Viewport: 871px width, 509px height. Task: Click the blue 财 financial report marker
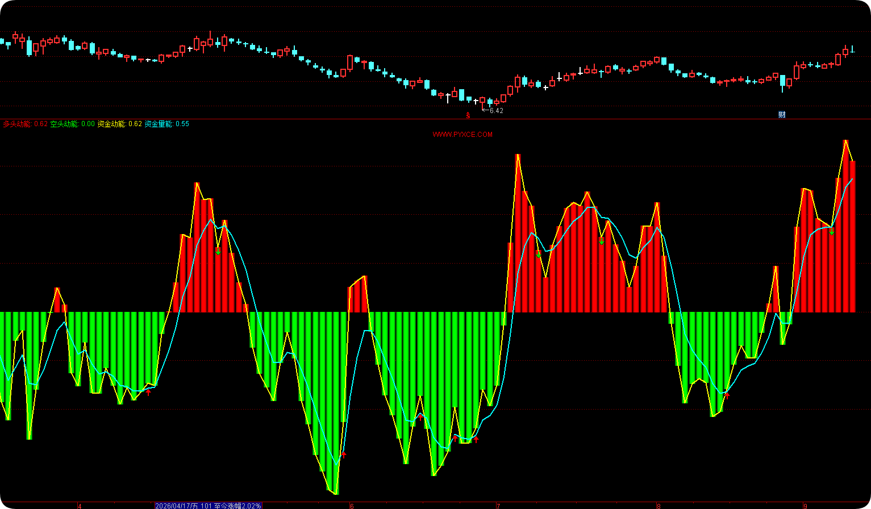coord(782,115)
